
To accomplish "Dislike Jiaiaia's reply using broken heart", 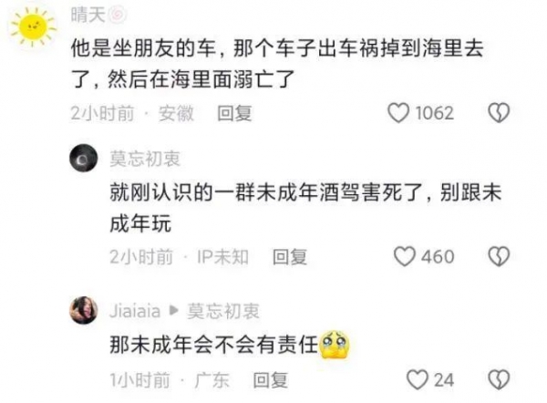I will point(499,379).
